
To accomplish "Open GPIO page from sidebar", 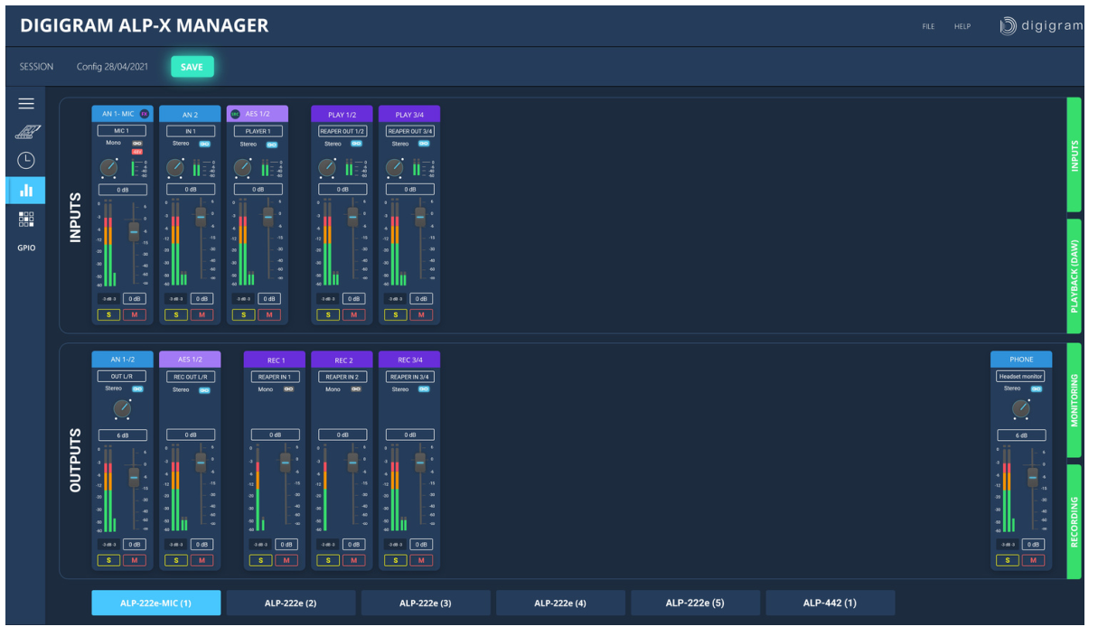I will point(26,248).
